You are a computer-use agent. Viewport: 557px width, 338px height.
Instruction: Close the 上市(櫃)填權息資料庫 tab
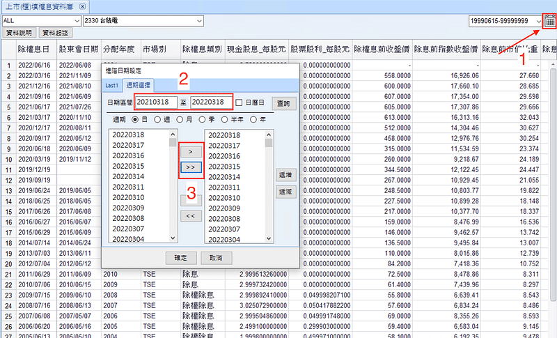point(83,6)
